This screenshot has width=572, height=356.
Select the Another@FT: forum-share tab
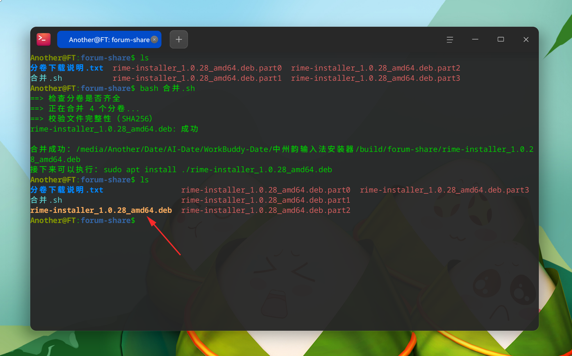109,39
